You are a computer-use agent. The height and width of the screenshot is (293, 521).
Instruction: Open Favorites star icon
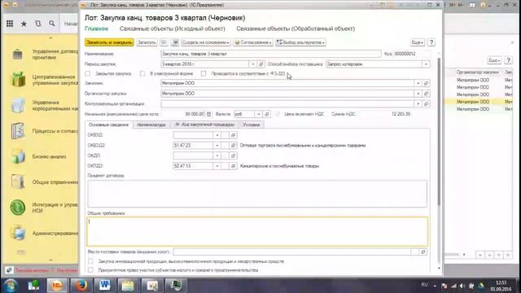pos(24,24)
